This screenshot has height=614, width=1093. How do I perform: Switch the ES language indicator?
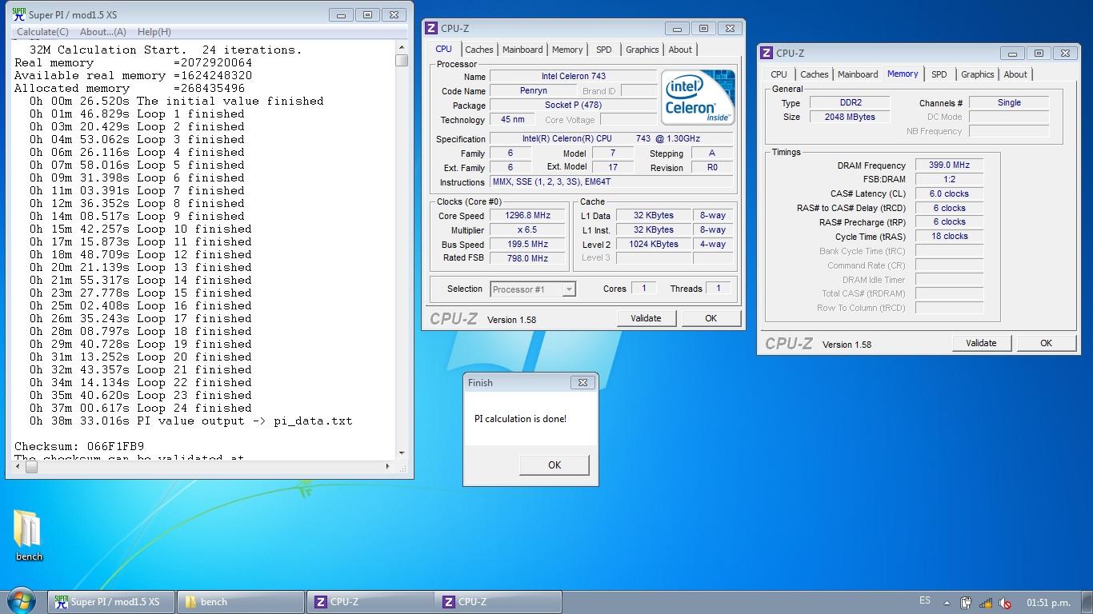click(x=925, y=601)
